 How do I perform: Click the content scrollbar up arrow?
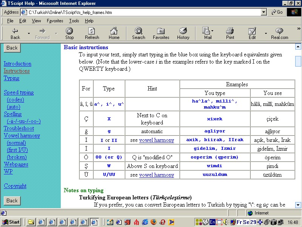click(x=298, y=47)
